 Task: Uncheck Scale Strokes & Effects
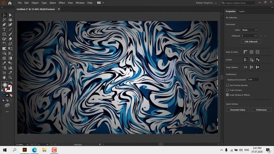point(227,95)
